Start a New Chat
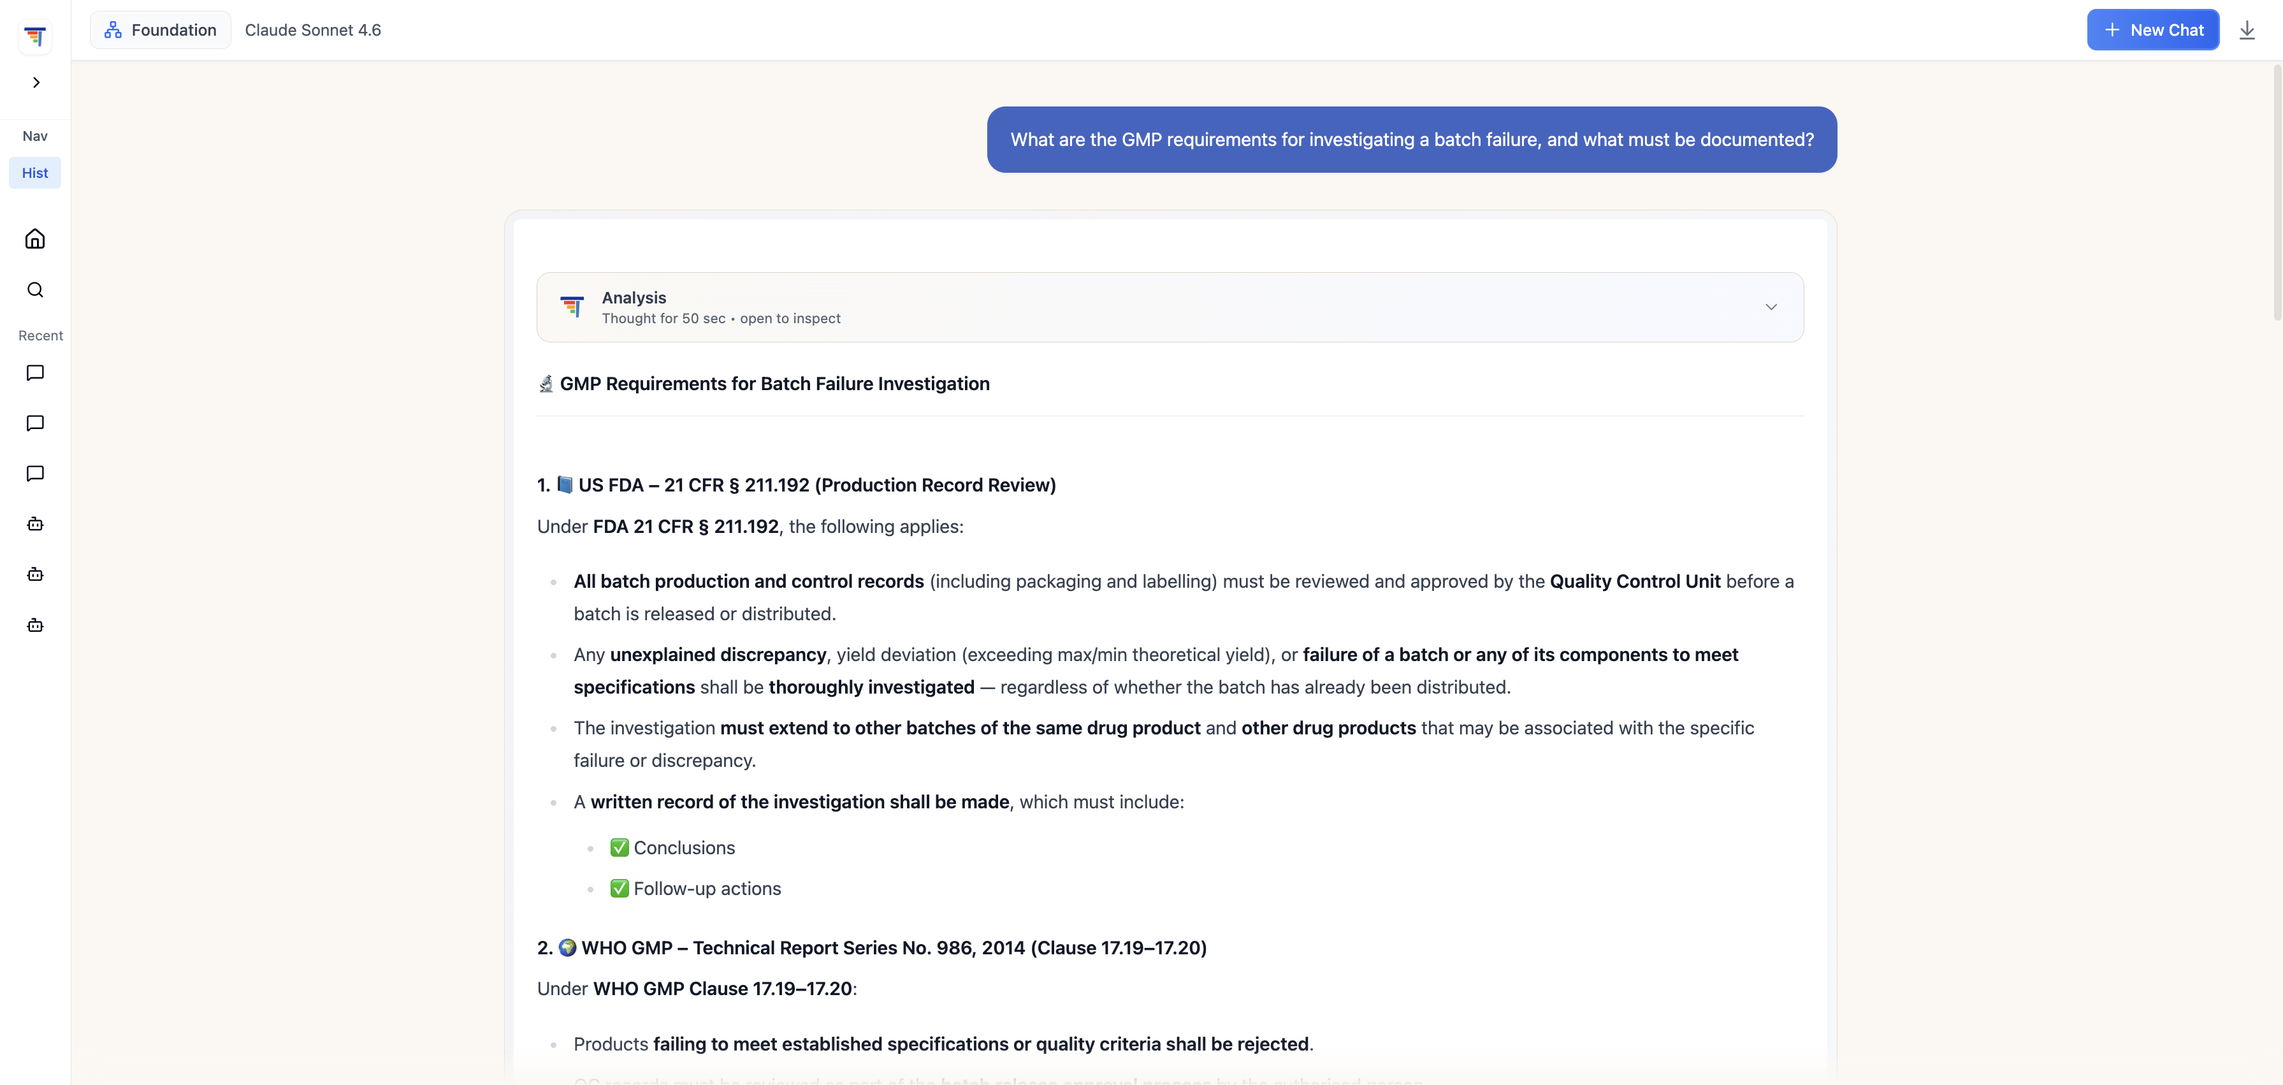This screenshot has height=1085, width=2283. pyautogui.click(x=2153, y=30)
